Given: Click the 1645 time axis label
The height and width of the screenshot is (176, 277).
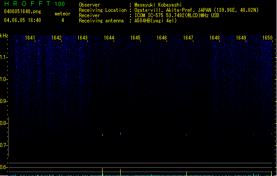Looking at the screenshot, I should 135,38.
